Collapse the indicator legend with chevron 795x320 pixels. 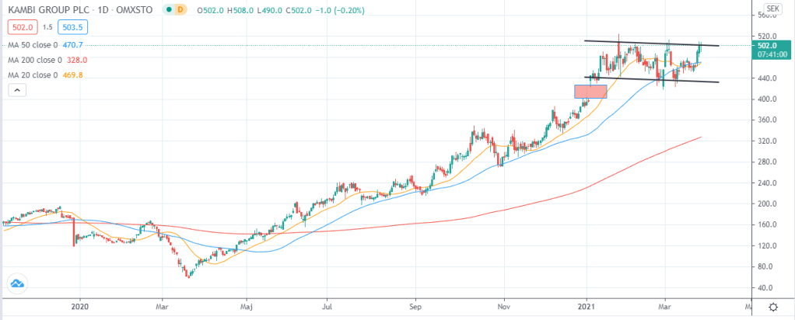point(16,92)
